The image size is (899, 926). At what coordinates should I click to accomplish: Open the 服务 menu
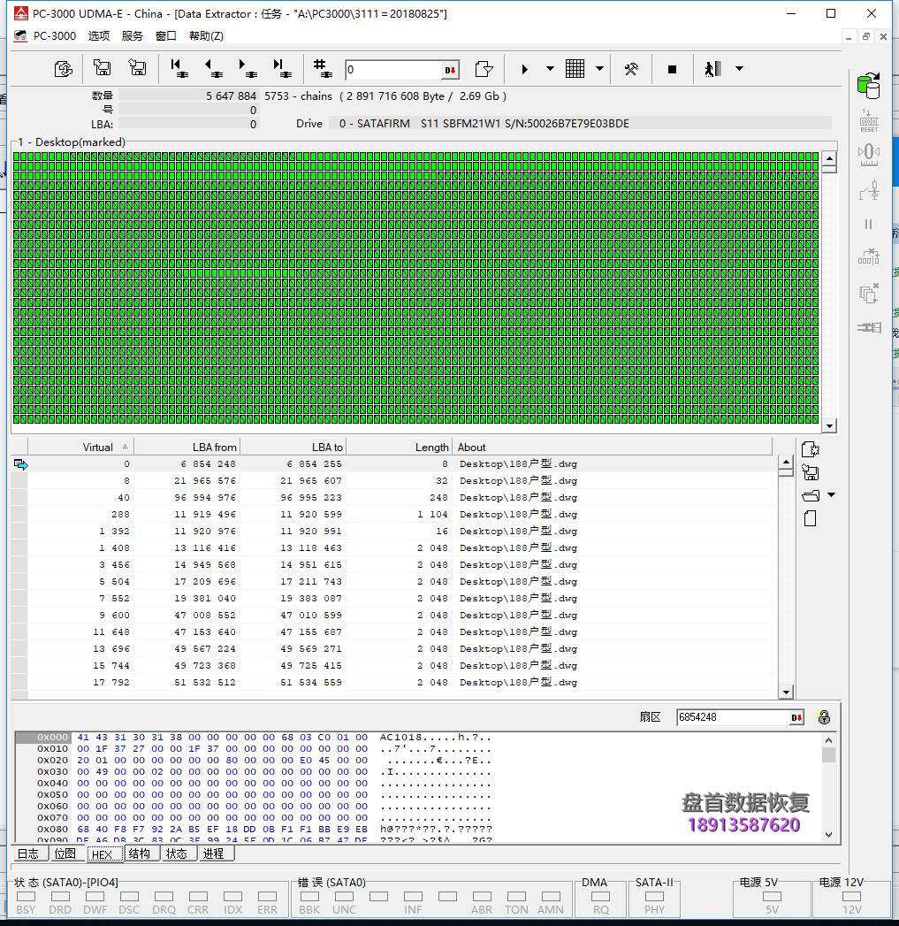[132, 35]
